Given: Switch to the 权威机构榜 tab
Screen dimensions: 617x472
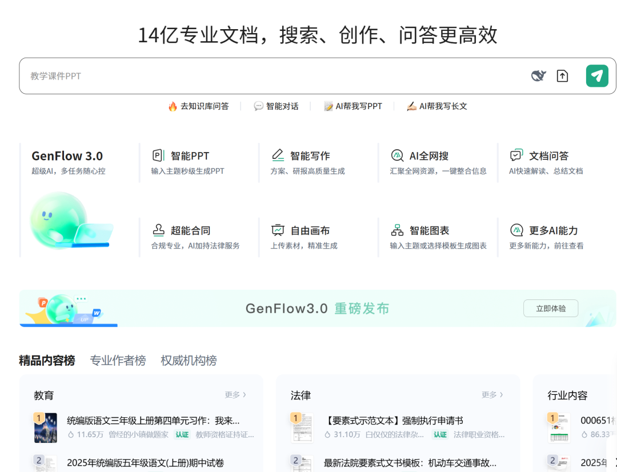Looking at the screenshot, I should [189, 360].
